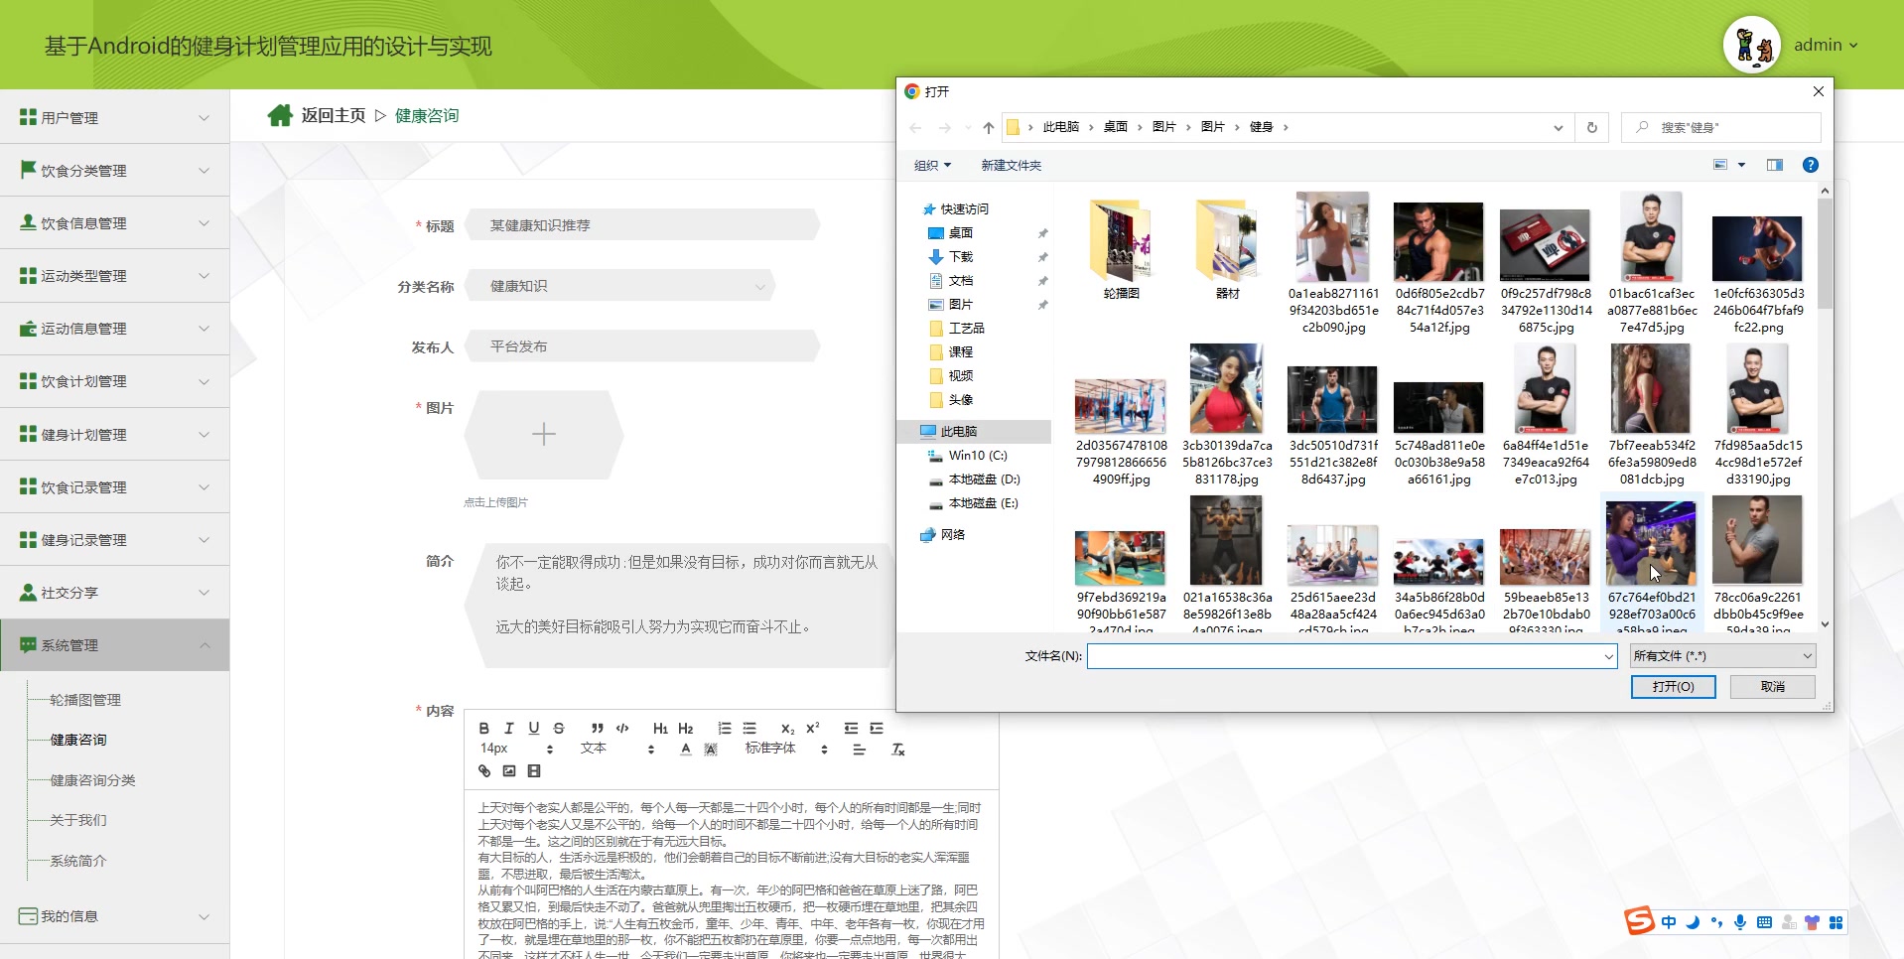Open 健康咨询分类 submenu item
The width and height of the screenshot is (1904, 959).
tap(92, 780)
